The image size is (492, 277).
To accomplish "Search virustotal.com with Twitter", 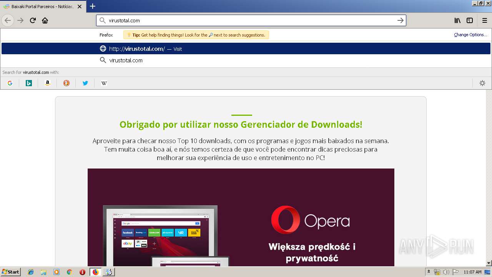I will (x=85, y=83).
